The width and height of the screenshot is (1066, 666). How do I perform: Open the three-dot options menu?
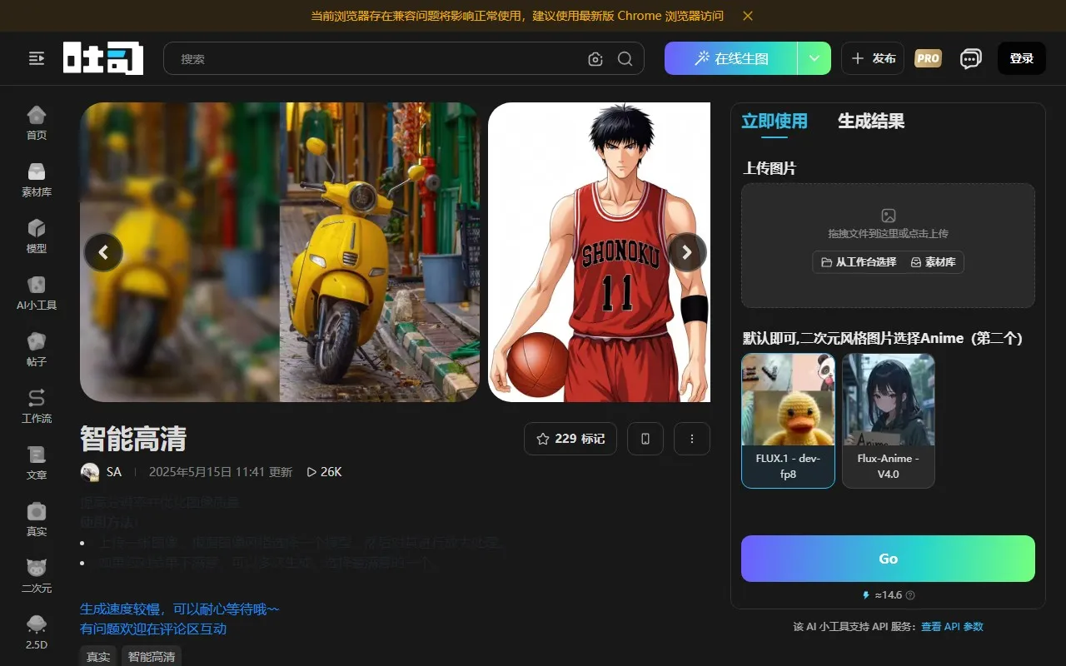pyautogui.click(x=692, y=439)
